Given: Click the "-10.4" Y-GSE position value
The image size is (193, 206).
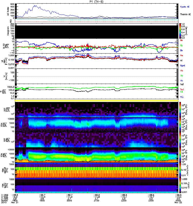Looking at the screenshot, I should click(42, 197).
